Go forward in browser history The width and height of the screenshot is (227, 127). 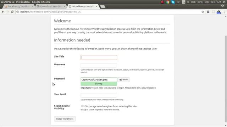point(7,12)
